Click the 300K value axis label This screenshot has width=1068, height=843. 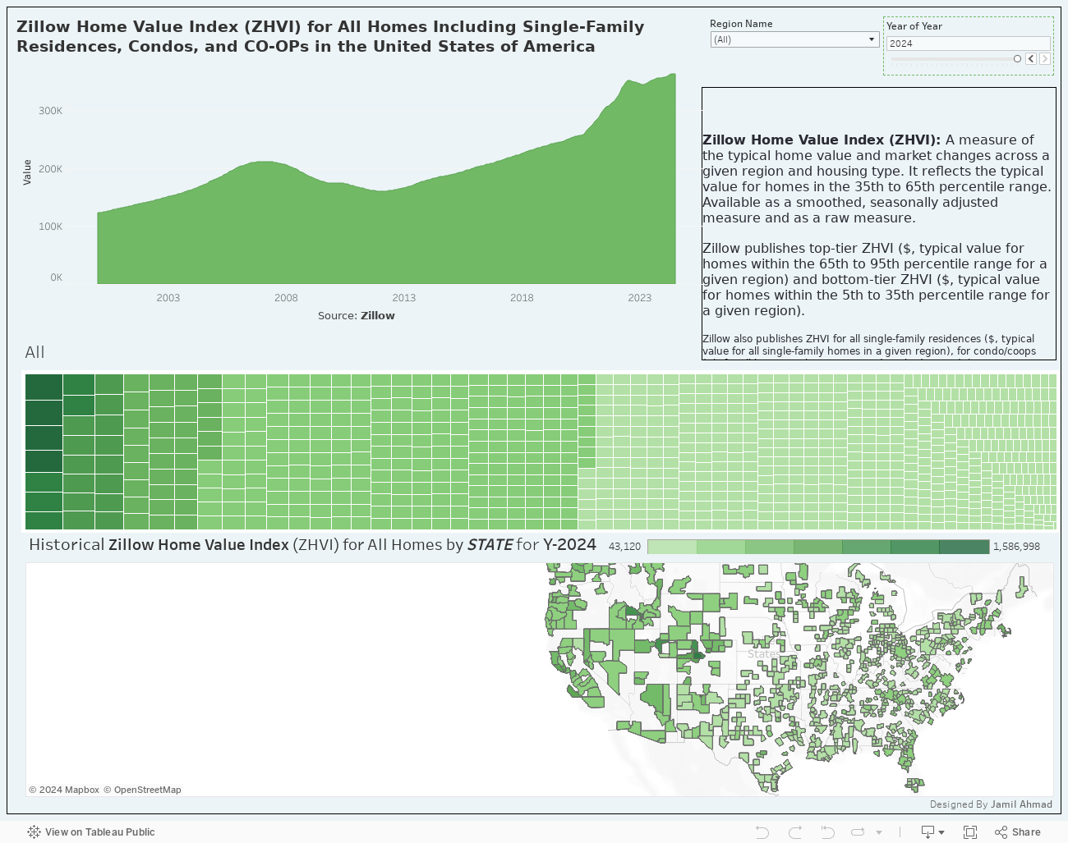pyautogui.click(x=50, y=111)
